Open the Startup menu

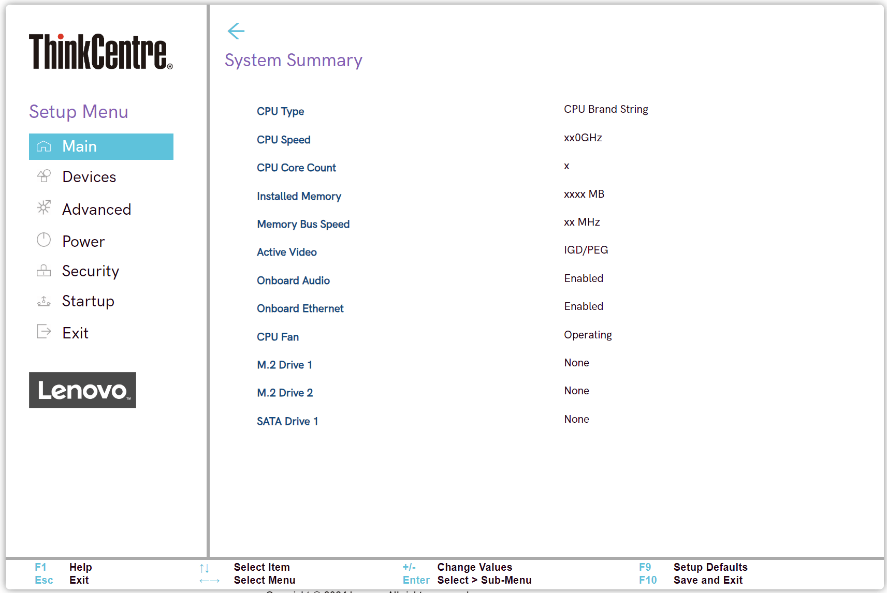coord(88,301)
